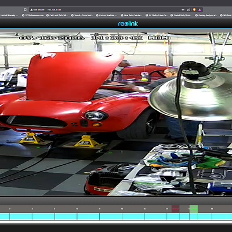Image resolution: width=232 pixels, height=232 pixels.
Task: Open the Gear Ratio Calculator bookmark
Action: 131,15
